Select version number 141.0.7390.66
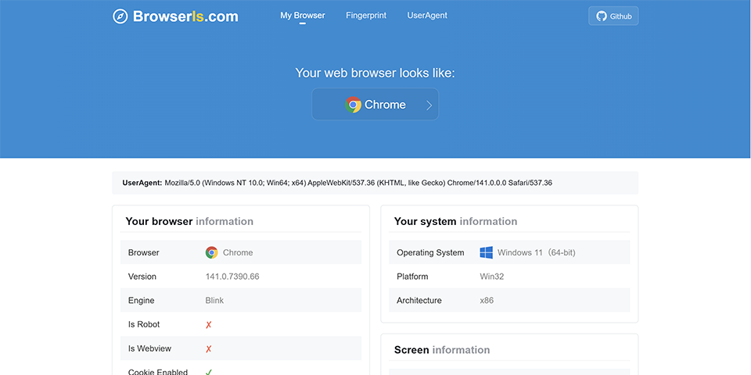751x375 pixels. [x=232, y=277]
